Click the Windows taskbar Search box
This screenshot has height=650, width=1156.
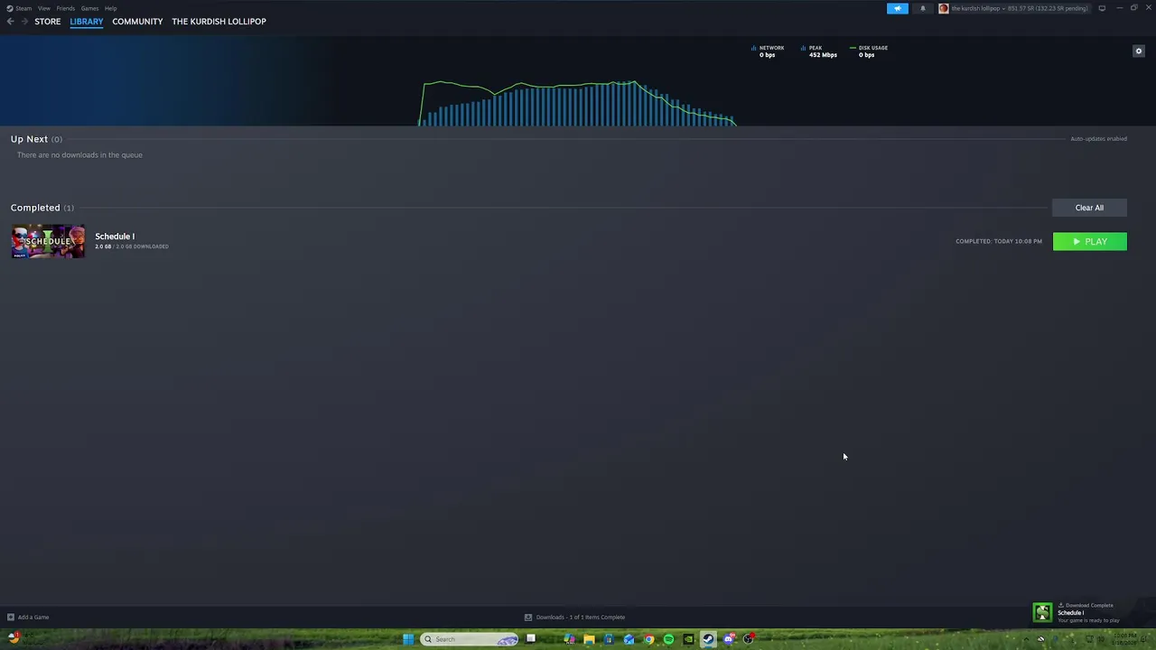click(x=470, y=639)
